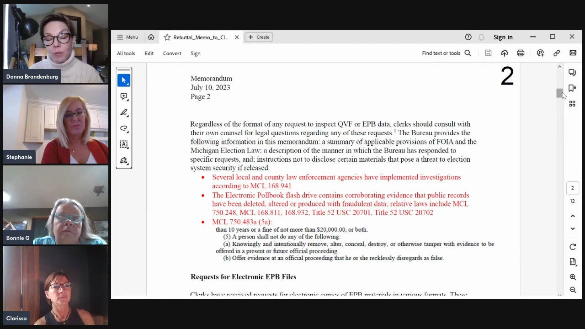This screenshot has height=329, width=585.
Task: Open the Convert menu
Action: tap(172, 53)
